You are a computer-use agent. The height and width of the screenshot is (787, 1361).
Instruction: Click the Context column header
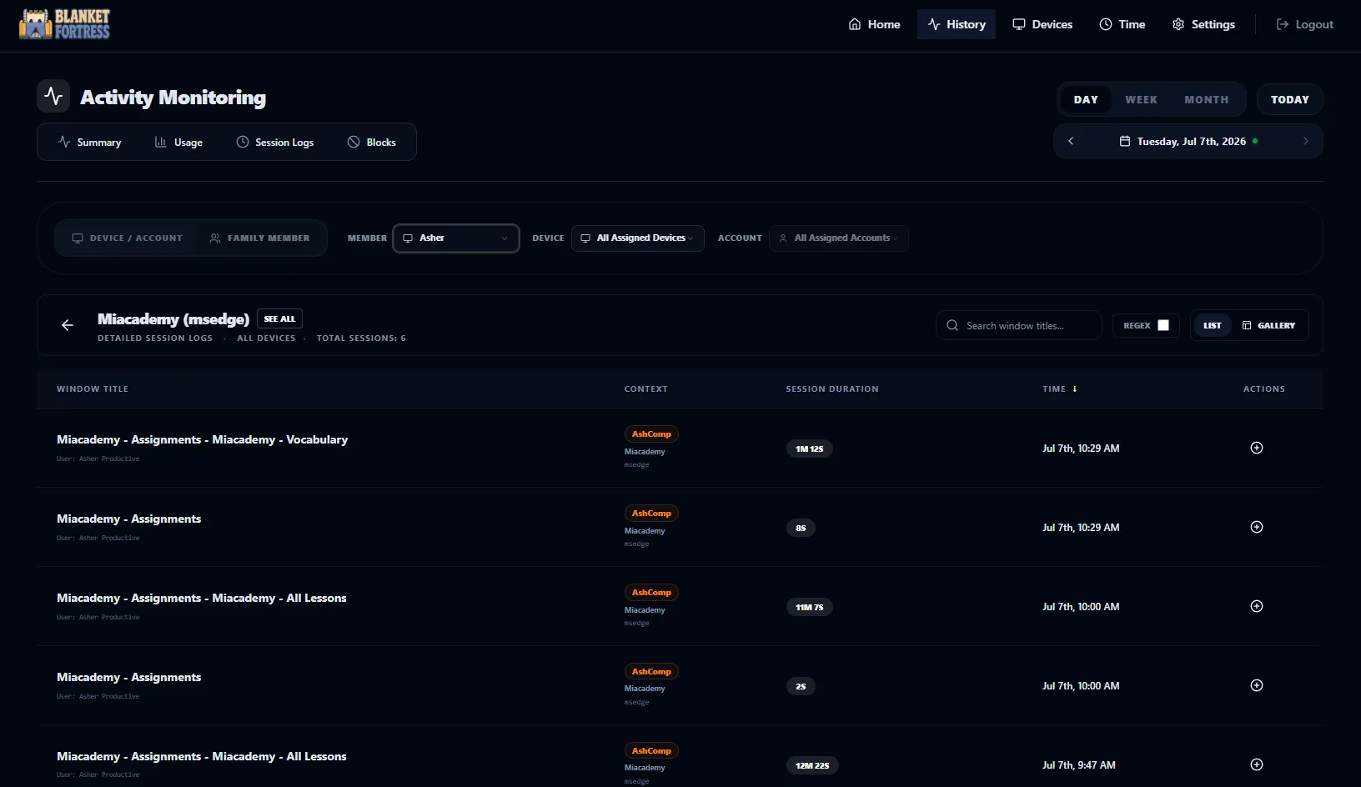point(646,389)
